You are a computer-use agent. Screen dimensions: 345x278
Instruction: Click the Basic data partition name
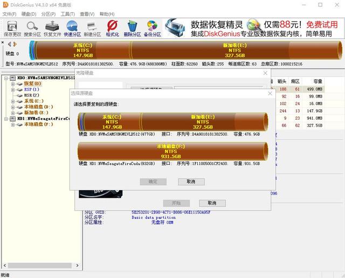pyautogui.click(x=154, y=217)
